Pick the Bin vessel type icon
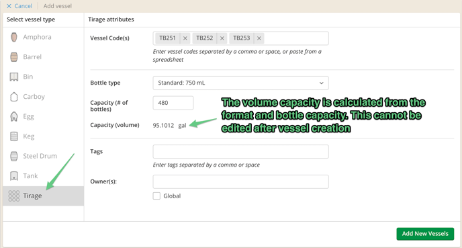 pyautogui.click(x=14, y=77)
